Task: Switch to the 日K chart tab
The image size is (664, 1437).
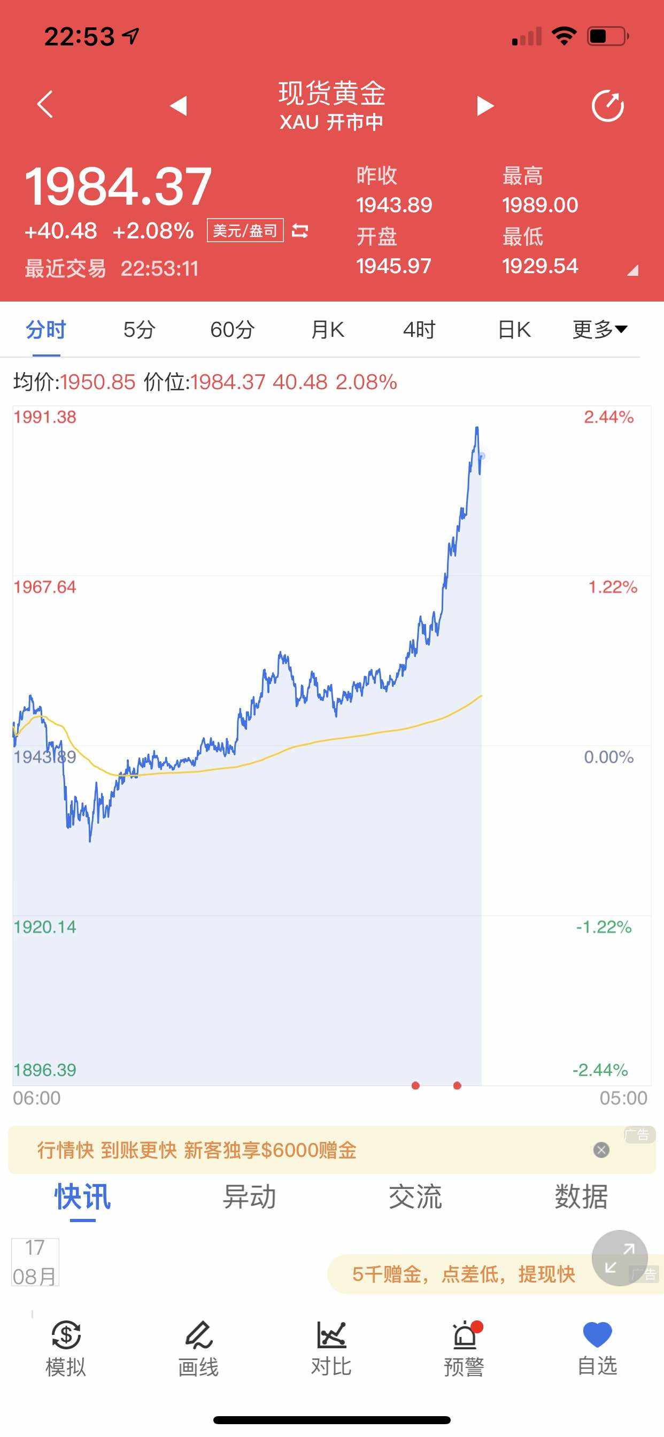Action: pos(514,330)
